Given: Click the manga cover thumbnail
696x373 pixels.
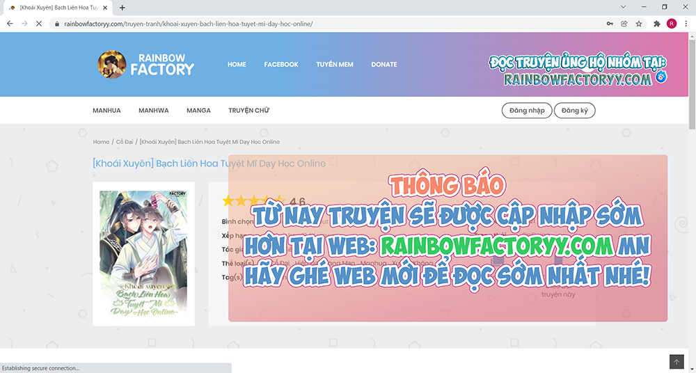Looking at the screenshot, I should coord(143,254).
